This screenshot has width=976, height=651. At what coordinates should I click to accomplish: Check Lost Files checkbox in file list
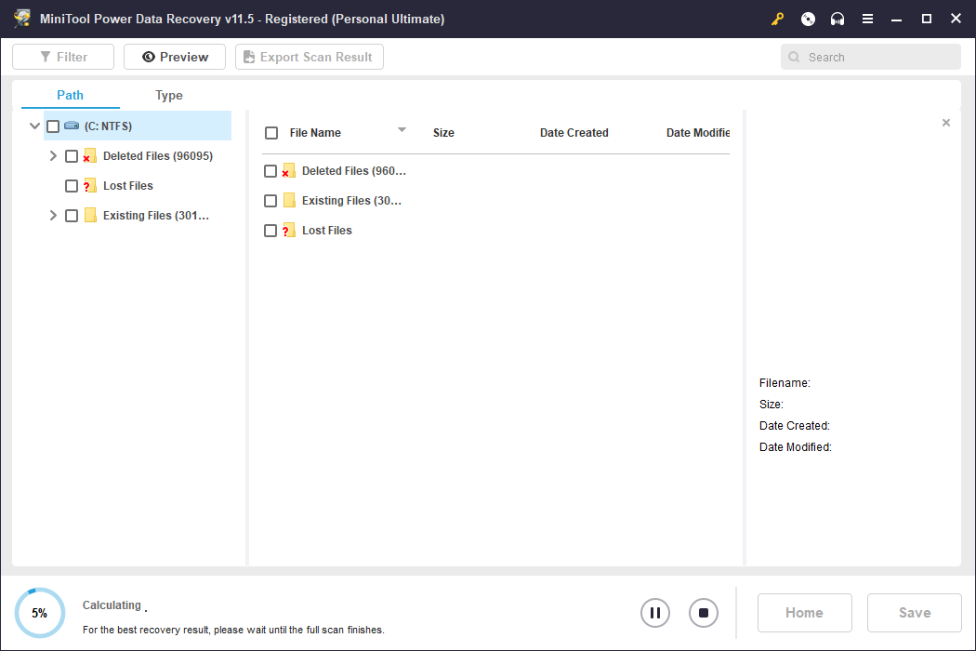click(x=270, y=231)
